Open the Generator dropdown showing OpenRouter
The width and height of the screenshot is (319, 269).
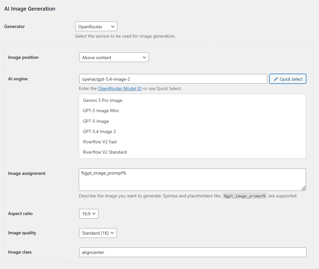click(x=96, y=26)
